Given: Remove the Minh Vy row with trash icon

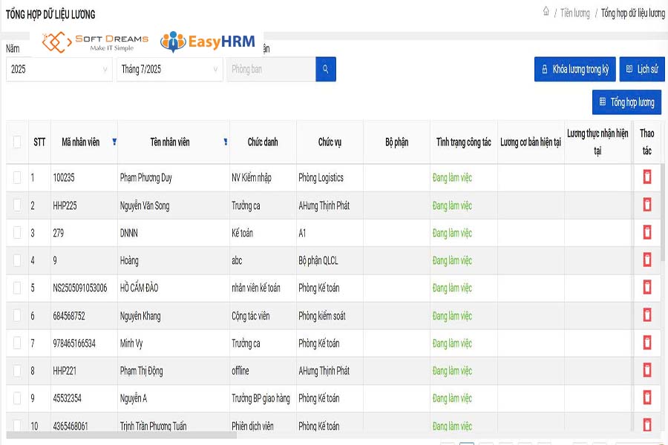Looking at the screenshot, I should pyautogui.click(x=646, y=343).
